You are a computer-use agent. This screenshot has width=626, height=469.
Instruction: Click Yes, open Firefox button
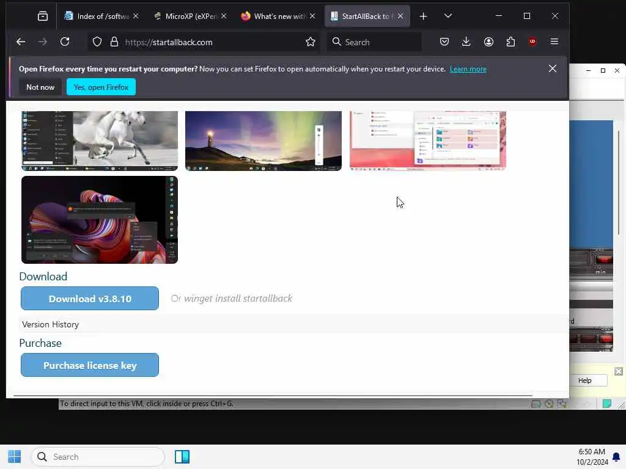(101, 87)
